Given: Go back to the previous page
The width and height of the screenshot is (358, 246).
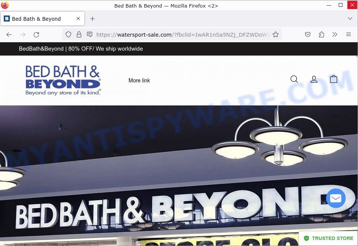Looking at the screenshot, I should 9,35.
